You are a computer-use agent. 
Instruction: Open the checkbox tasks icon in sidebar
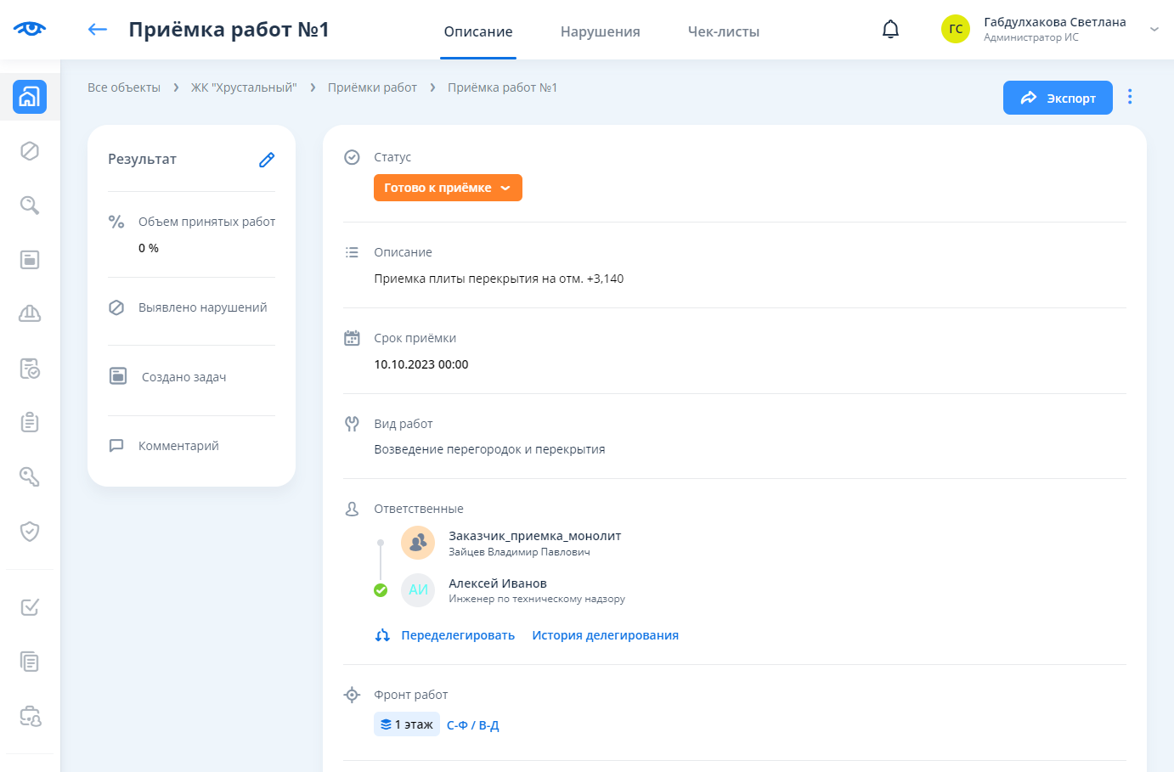[x=30, y=607]
